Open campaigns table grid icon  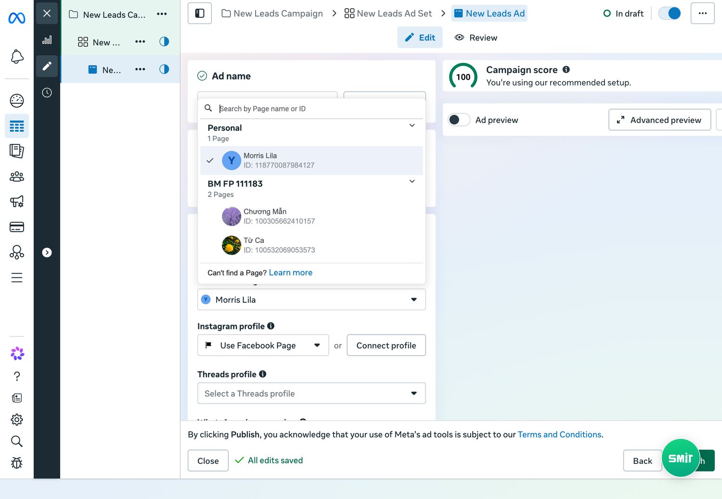[x=17, y=126]
